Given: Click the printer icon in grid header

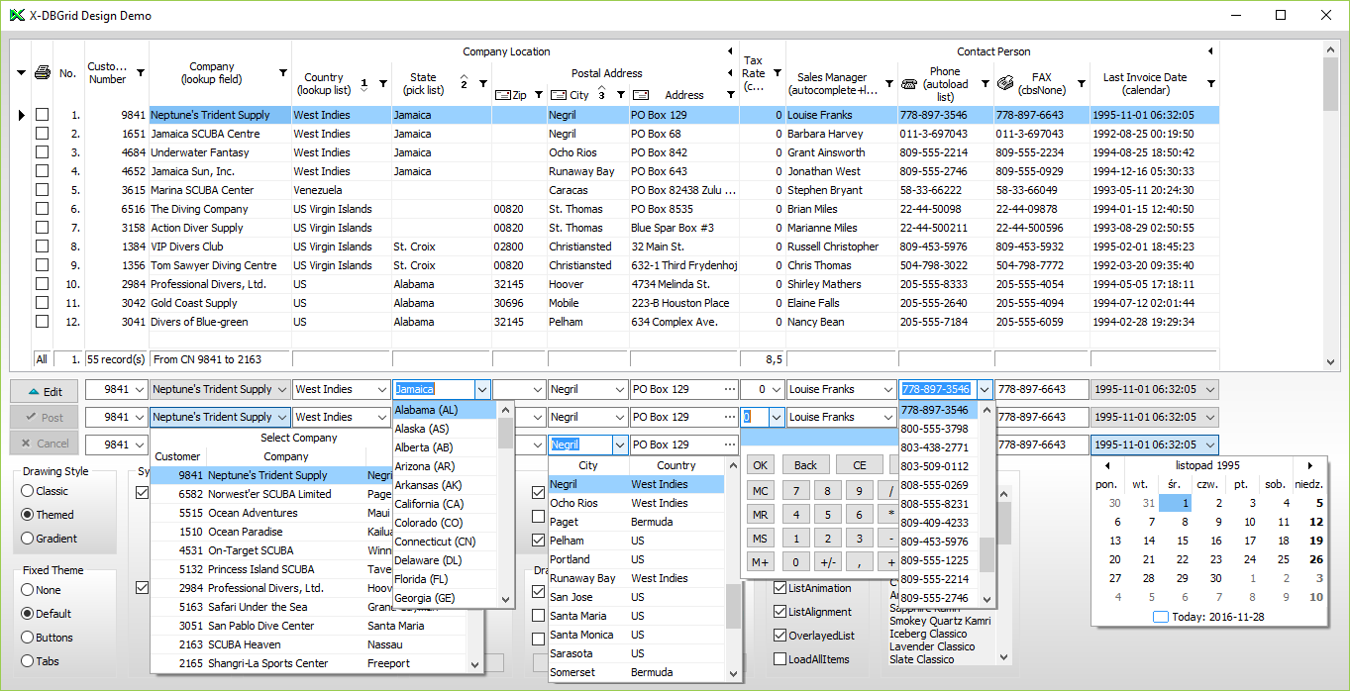Looking at the screenshot, I should pyautogui.click(x=42, y=73).
